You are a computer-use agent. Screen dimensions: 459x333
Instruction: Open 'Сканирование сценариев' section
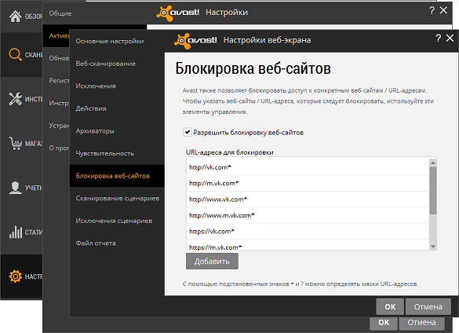[118, 199]
